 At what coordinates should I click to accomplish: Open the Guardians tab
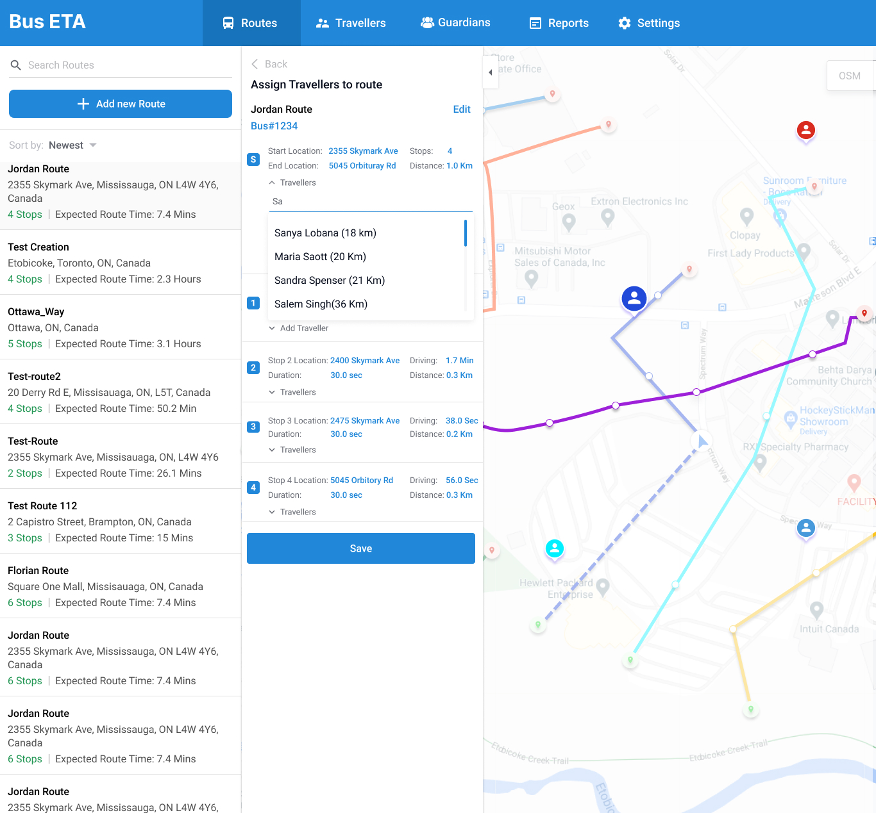point(455,23)
